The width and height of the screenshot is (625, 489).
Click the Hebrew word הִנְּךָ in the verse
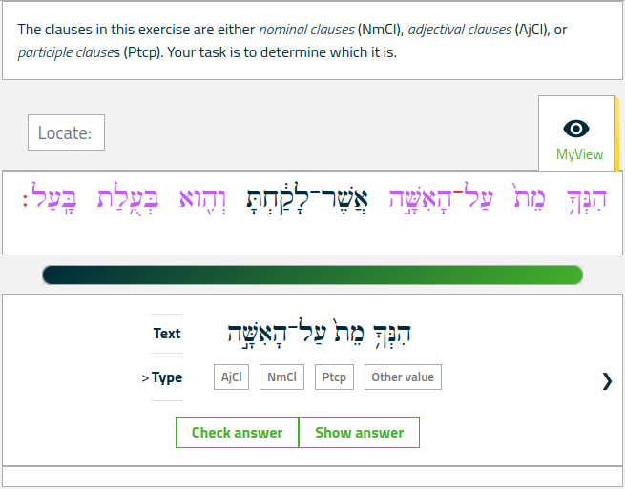pyautogui.click(x=586, y=199)
